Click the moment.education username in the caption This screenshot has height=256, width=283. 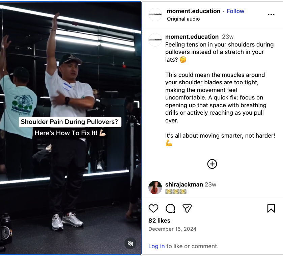[192, 37]
